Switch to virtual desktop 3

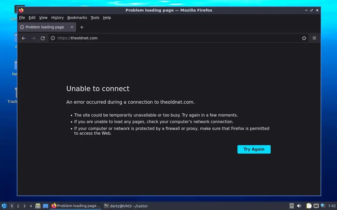point(24,206)
